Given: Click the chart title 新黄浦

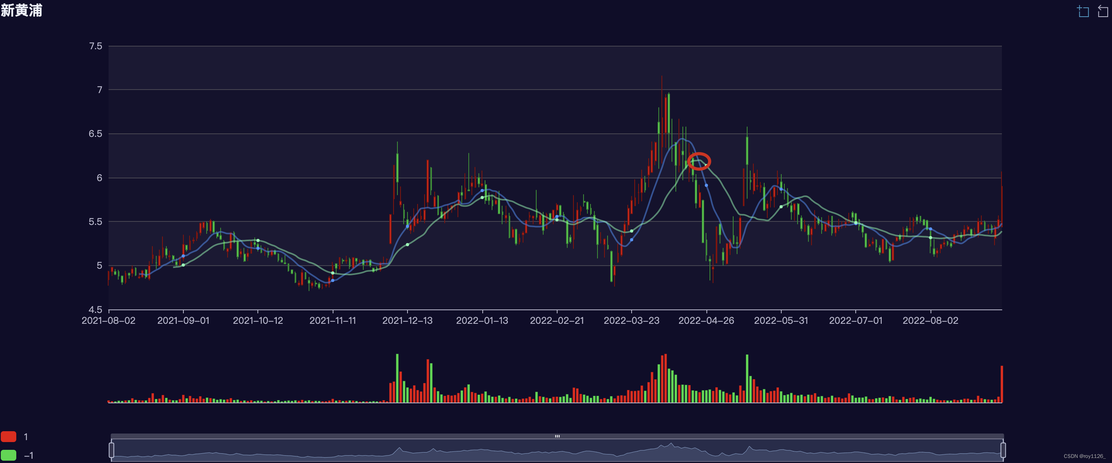Looking at the screenshot, I should (x=21, y=10).
